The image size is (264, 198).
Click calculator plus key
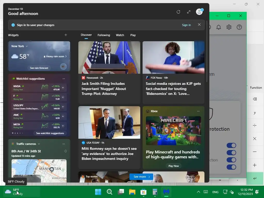[255, 165]
